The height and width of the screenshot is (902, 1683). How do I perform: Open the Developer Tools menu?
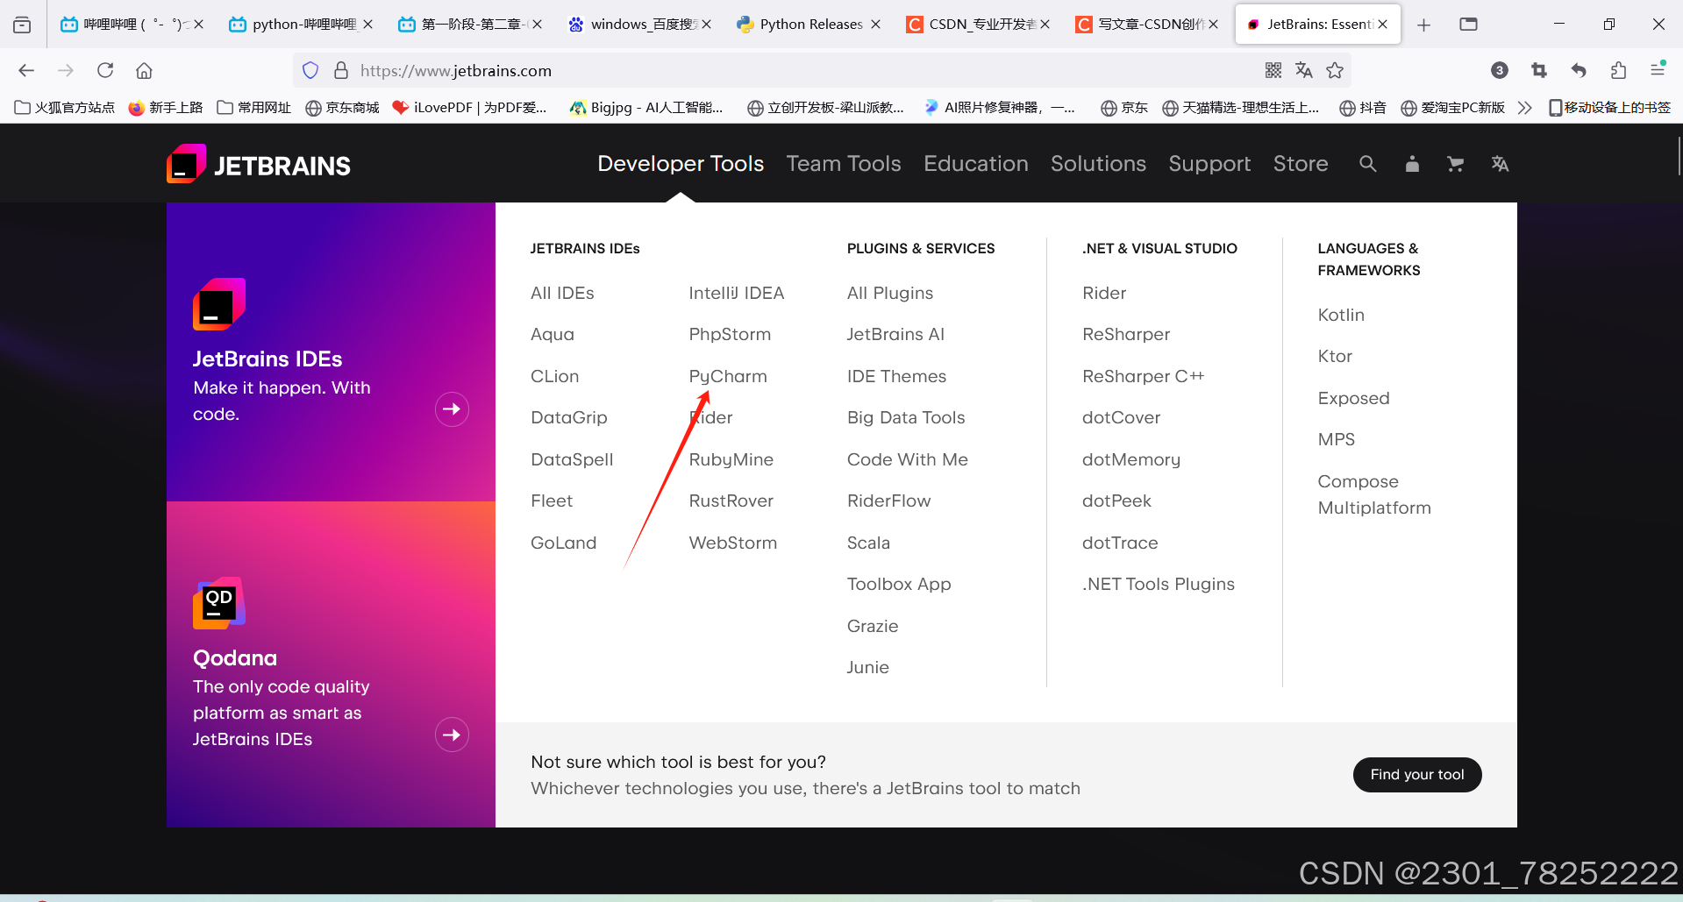681,164
